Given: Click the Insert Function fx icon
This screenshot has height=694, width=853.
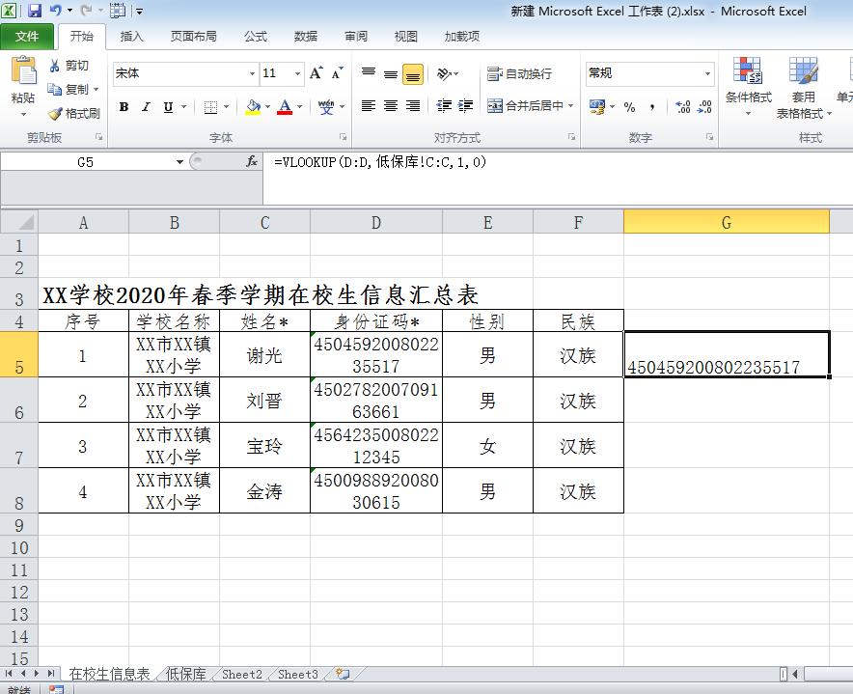Looking at the screenshot, I should click(253, 162).
